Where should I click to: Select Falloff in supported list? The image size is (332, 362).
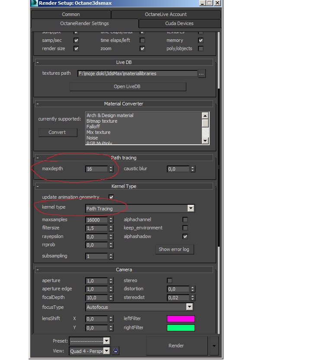point(93,127)
